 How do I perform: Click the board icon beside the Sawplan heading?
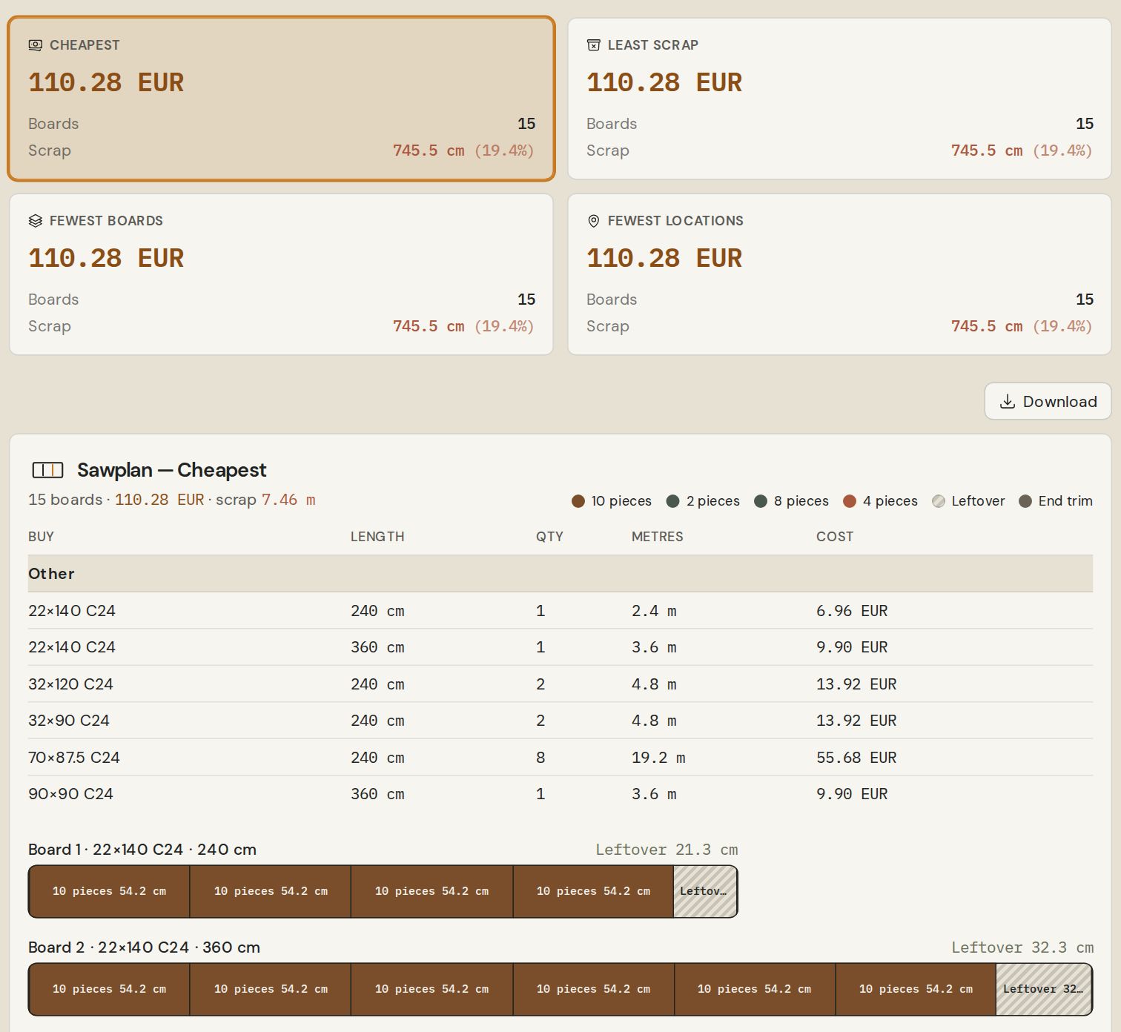[x=47, y=470]
